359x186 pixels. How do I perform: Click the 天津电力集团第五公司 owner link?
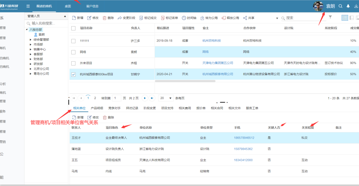coord(218,63)
